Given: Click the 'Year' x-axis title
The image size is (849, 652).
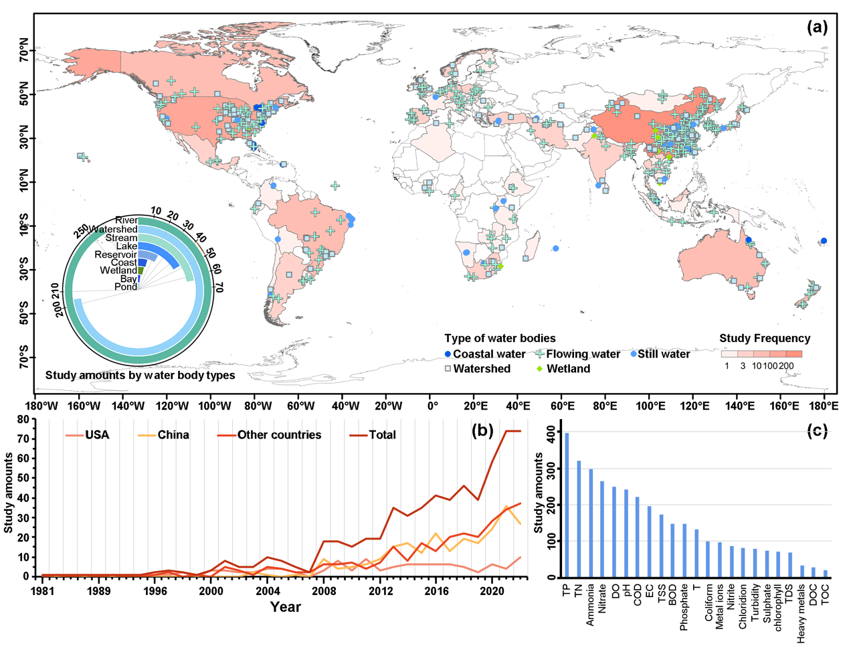Looking at the screenshot, I should coord(285,607).
